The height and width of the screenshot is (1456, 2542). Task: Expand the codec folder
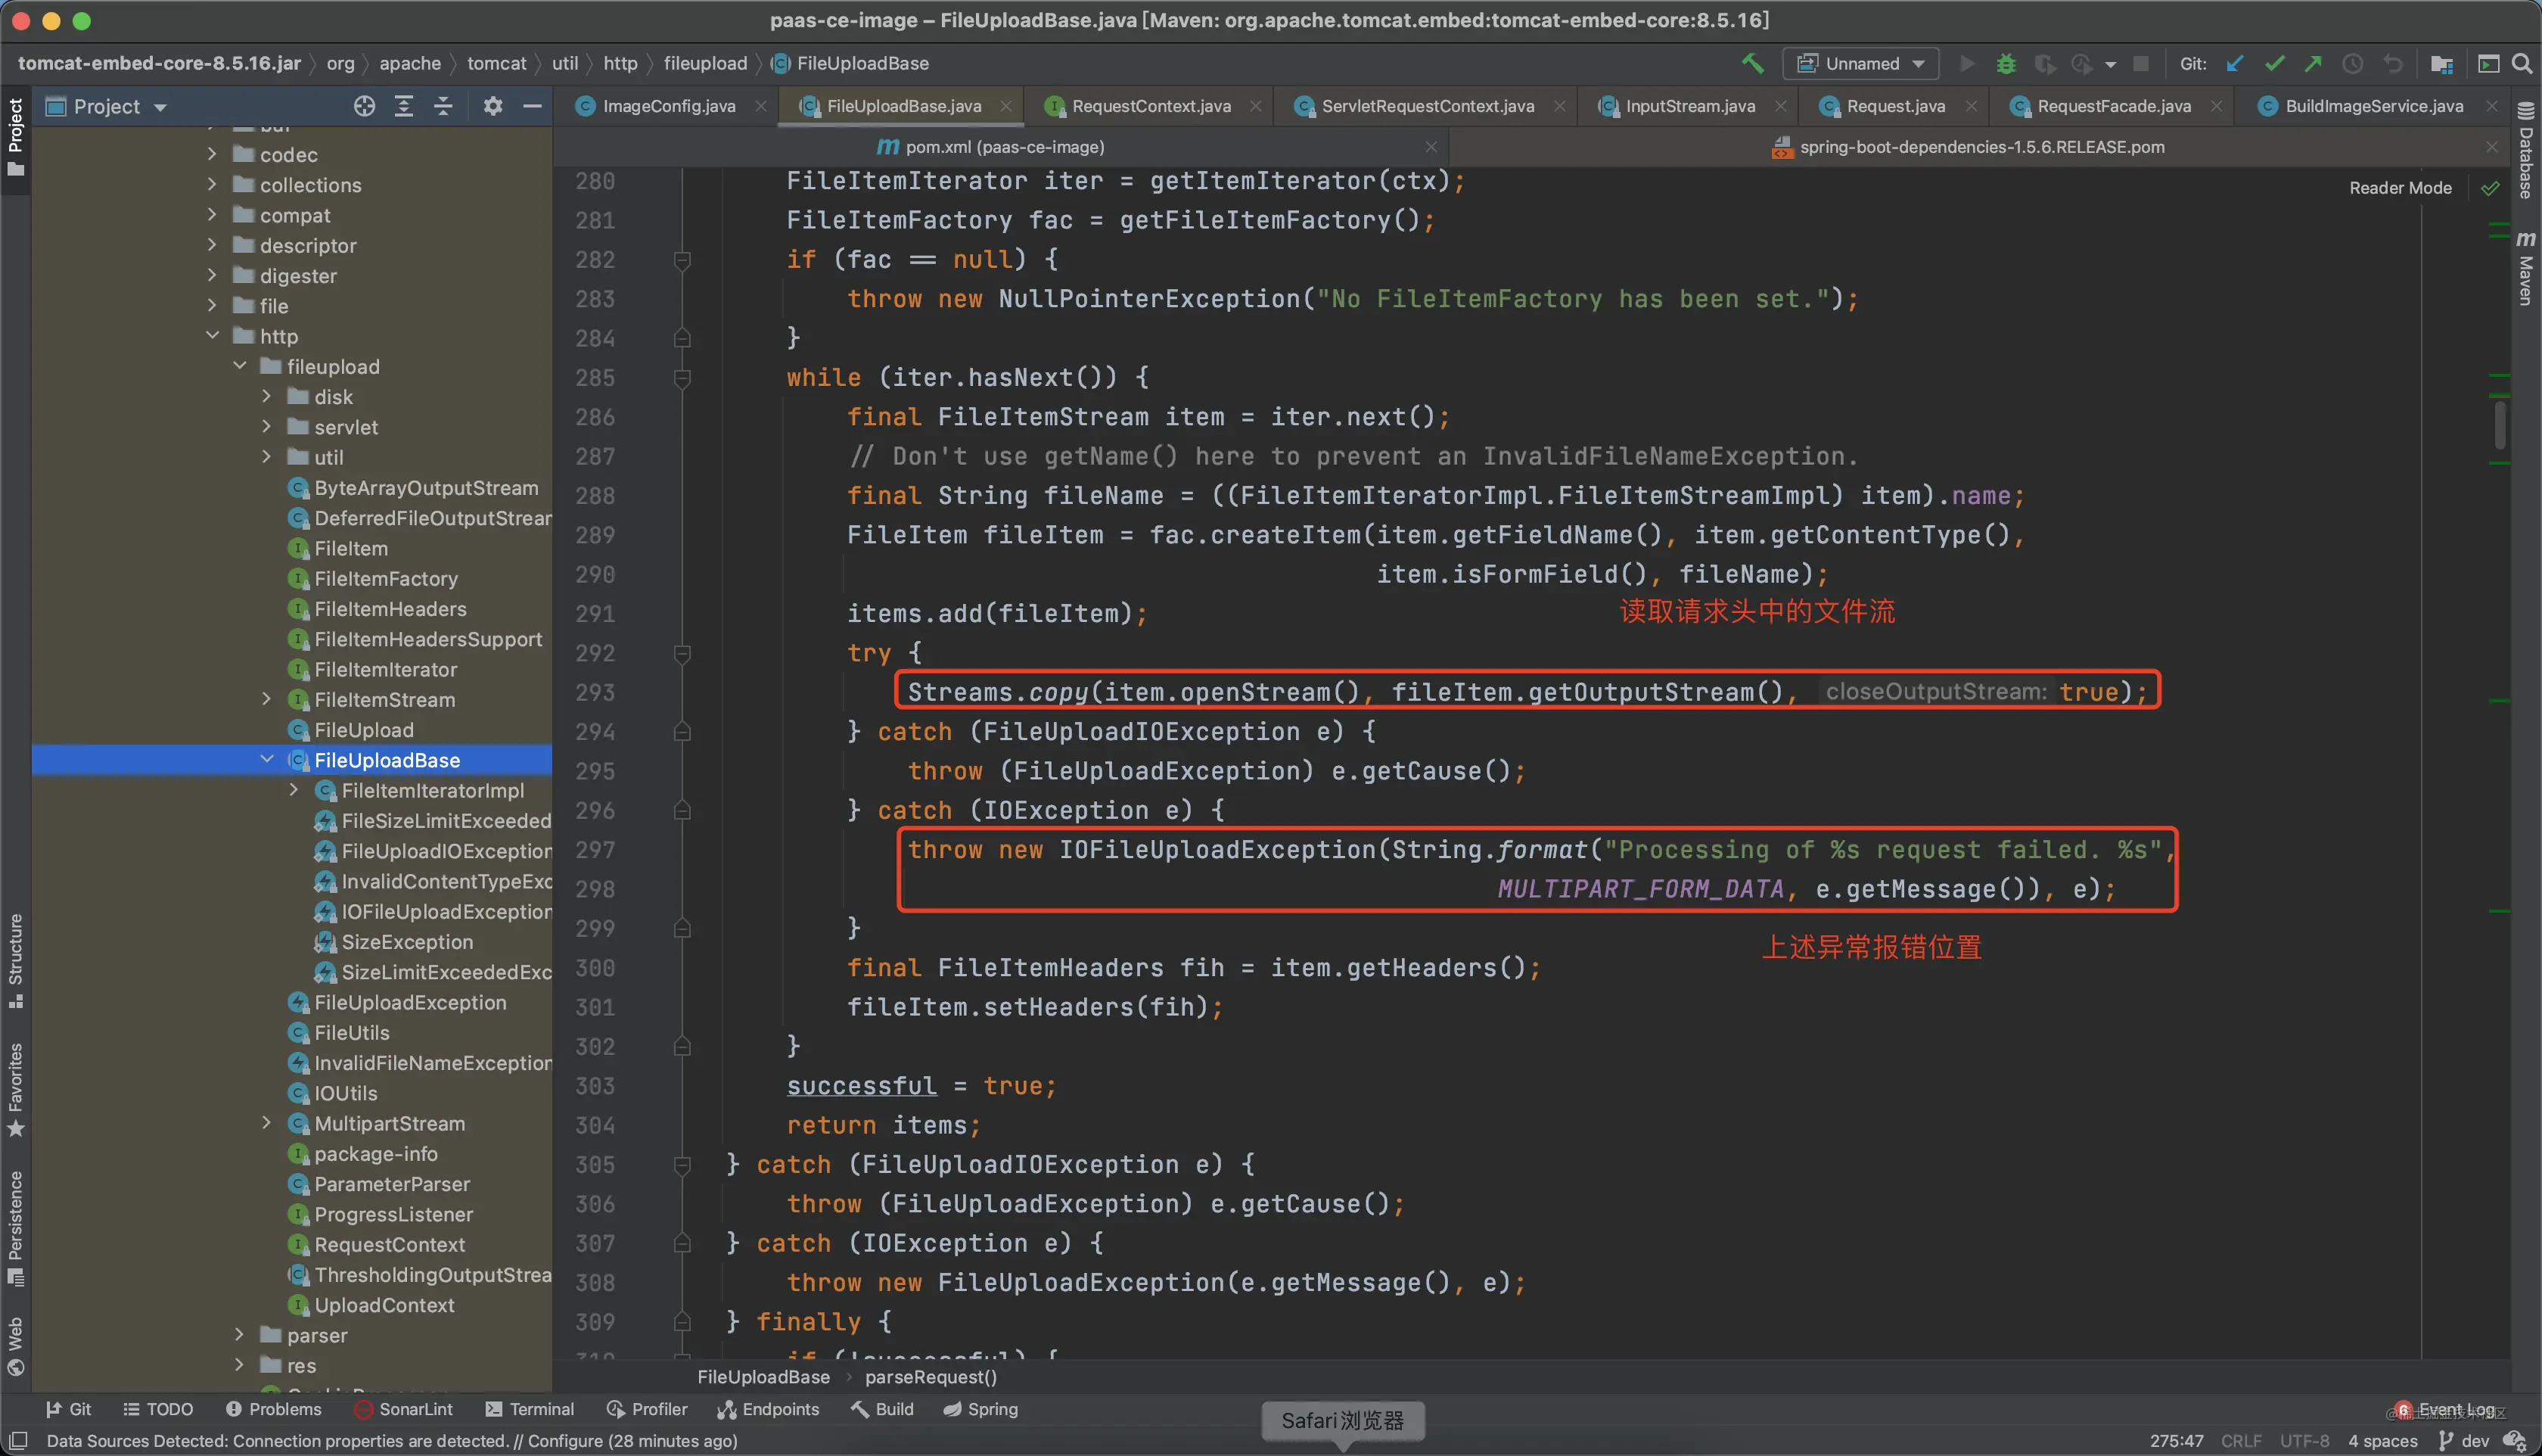pyautogui.click(x=212, y=155)
